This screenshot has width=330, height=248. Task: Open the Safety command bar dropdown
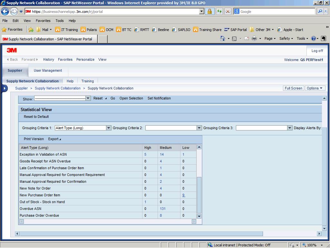(x=286, y=39)
